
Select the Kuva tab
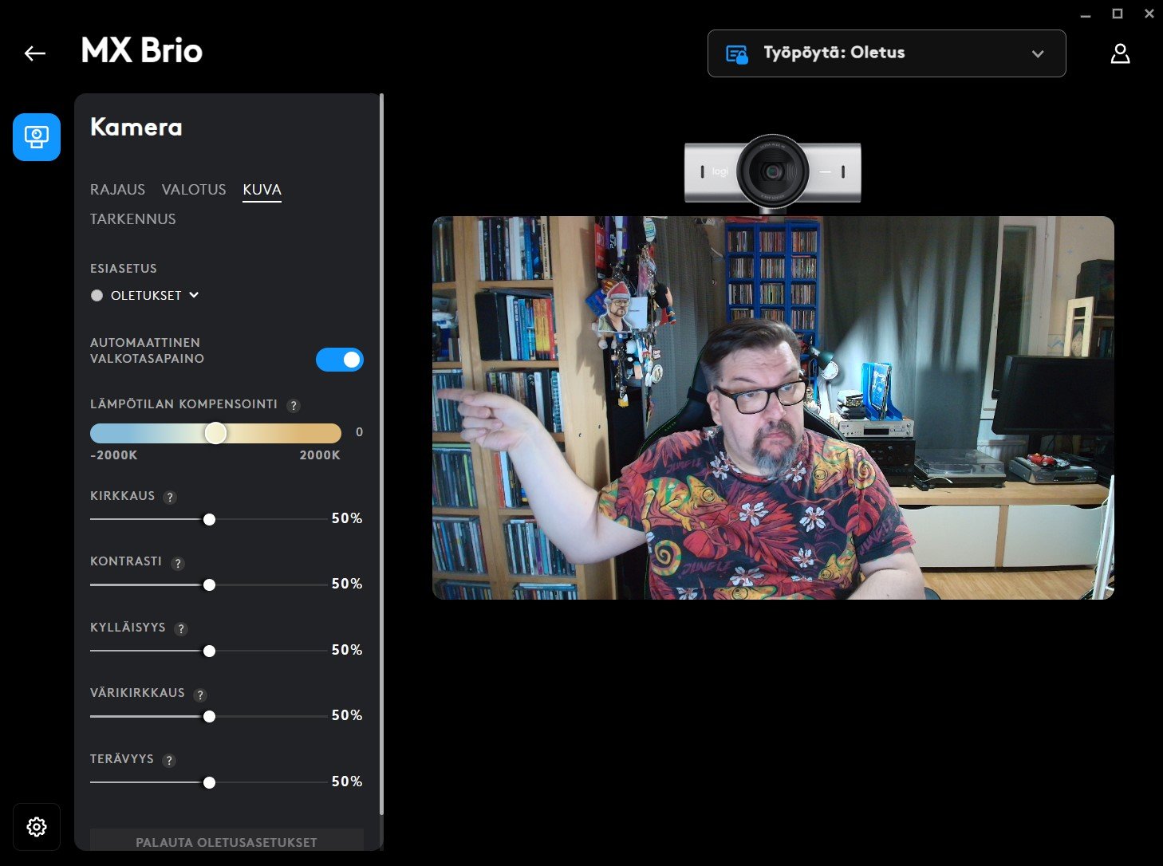tap(262, 190)
